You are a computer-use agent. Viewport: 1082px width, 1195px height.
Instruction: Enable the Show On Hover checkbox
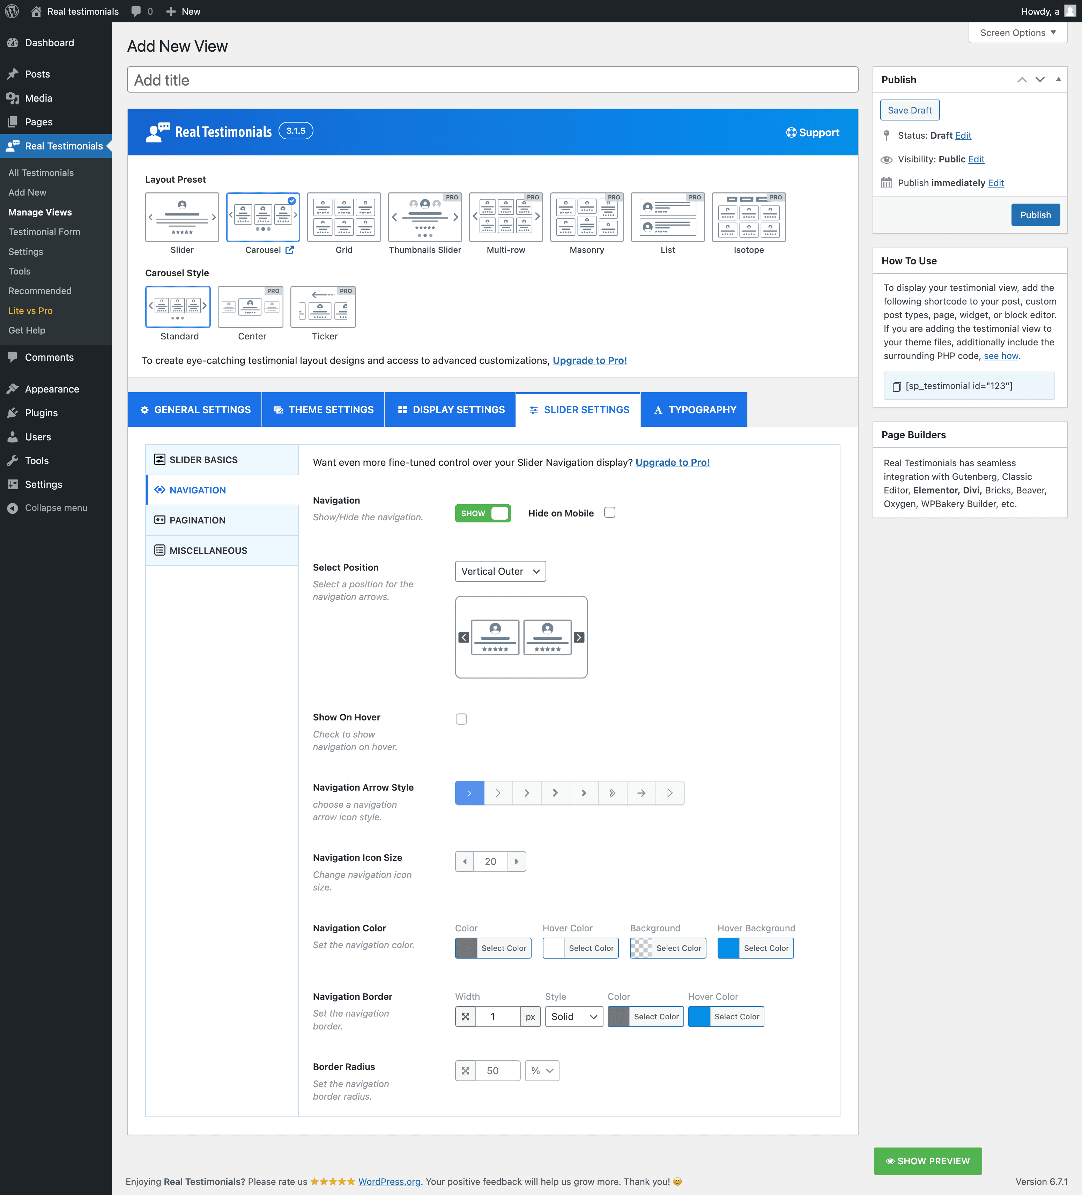tap(461, 719)
